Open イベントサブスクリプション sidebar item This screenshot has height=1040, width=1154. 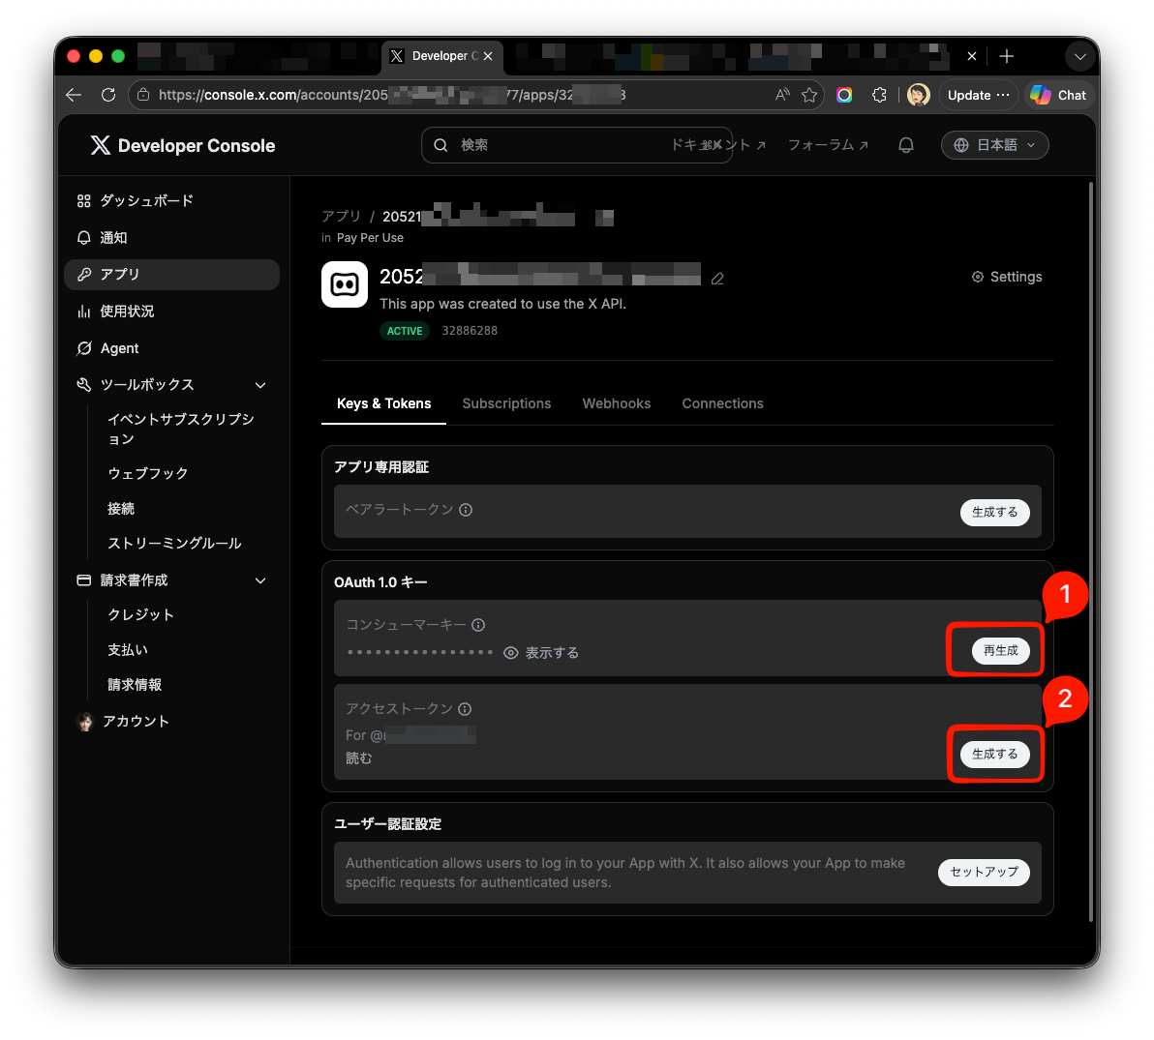tap(181, 429)
